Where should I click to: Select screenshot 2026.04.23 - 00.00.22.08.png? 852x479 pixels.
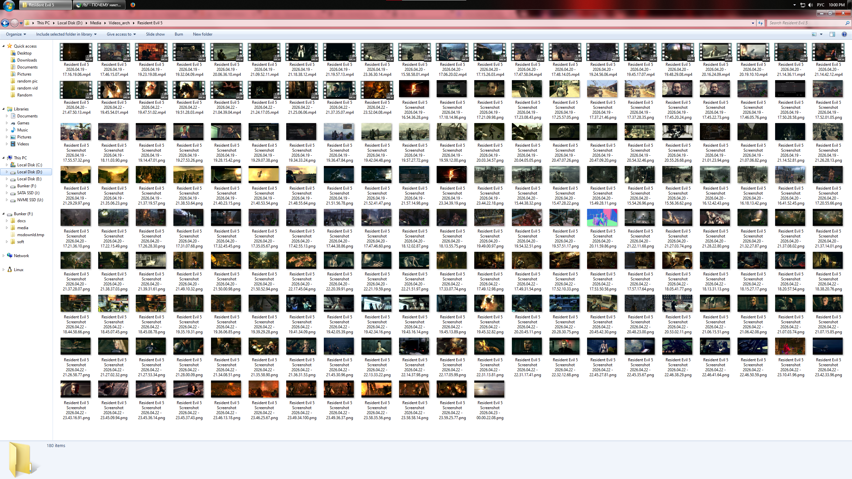point(490,400)
